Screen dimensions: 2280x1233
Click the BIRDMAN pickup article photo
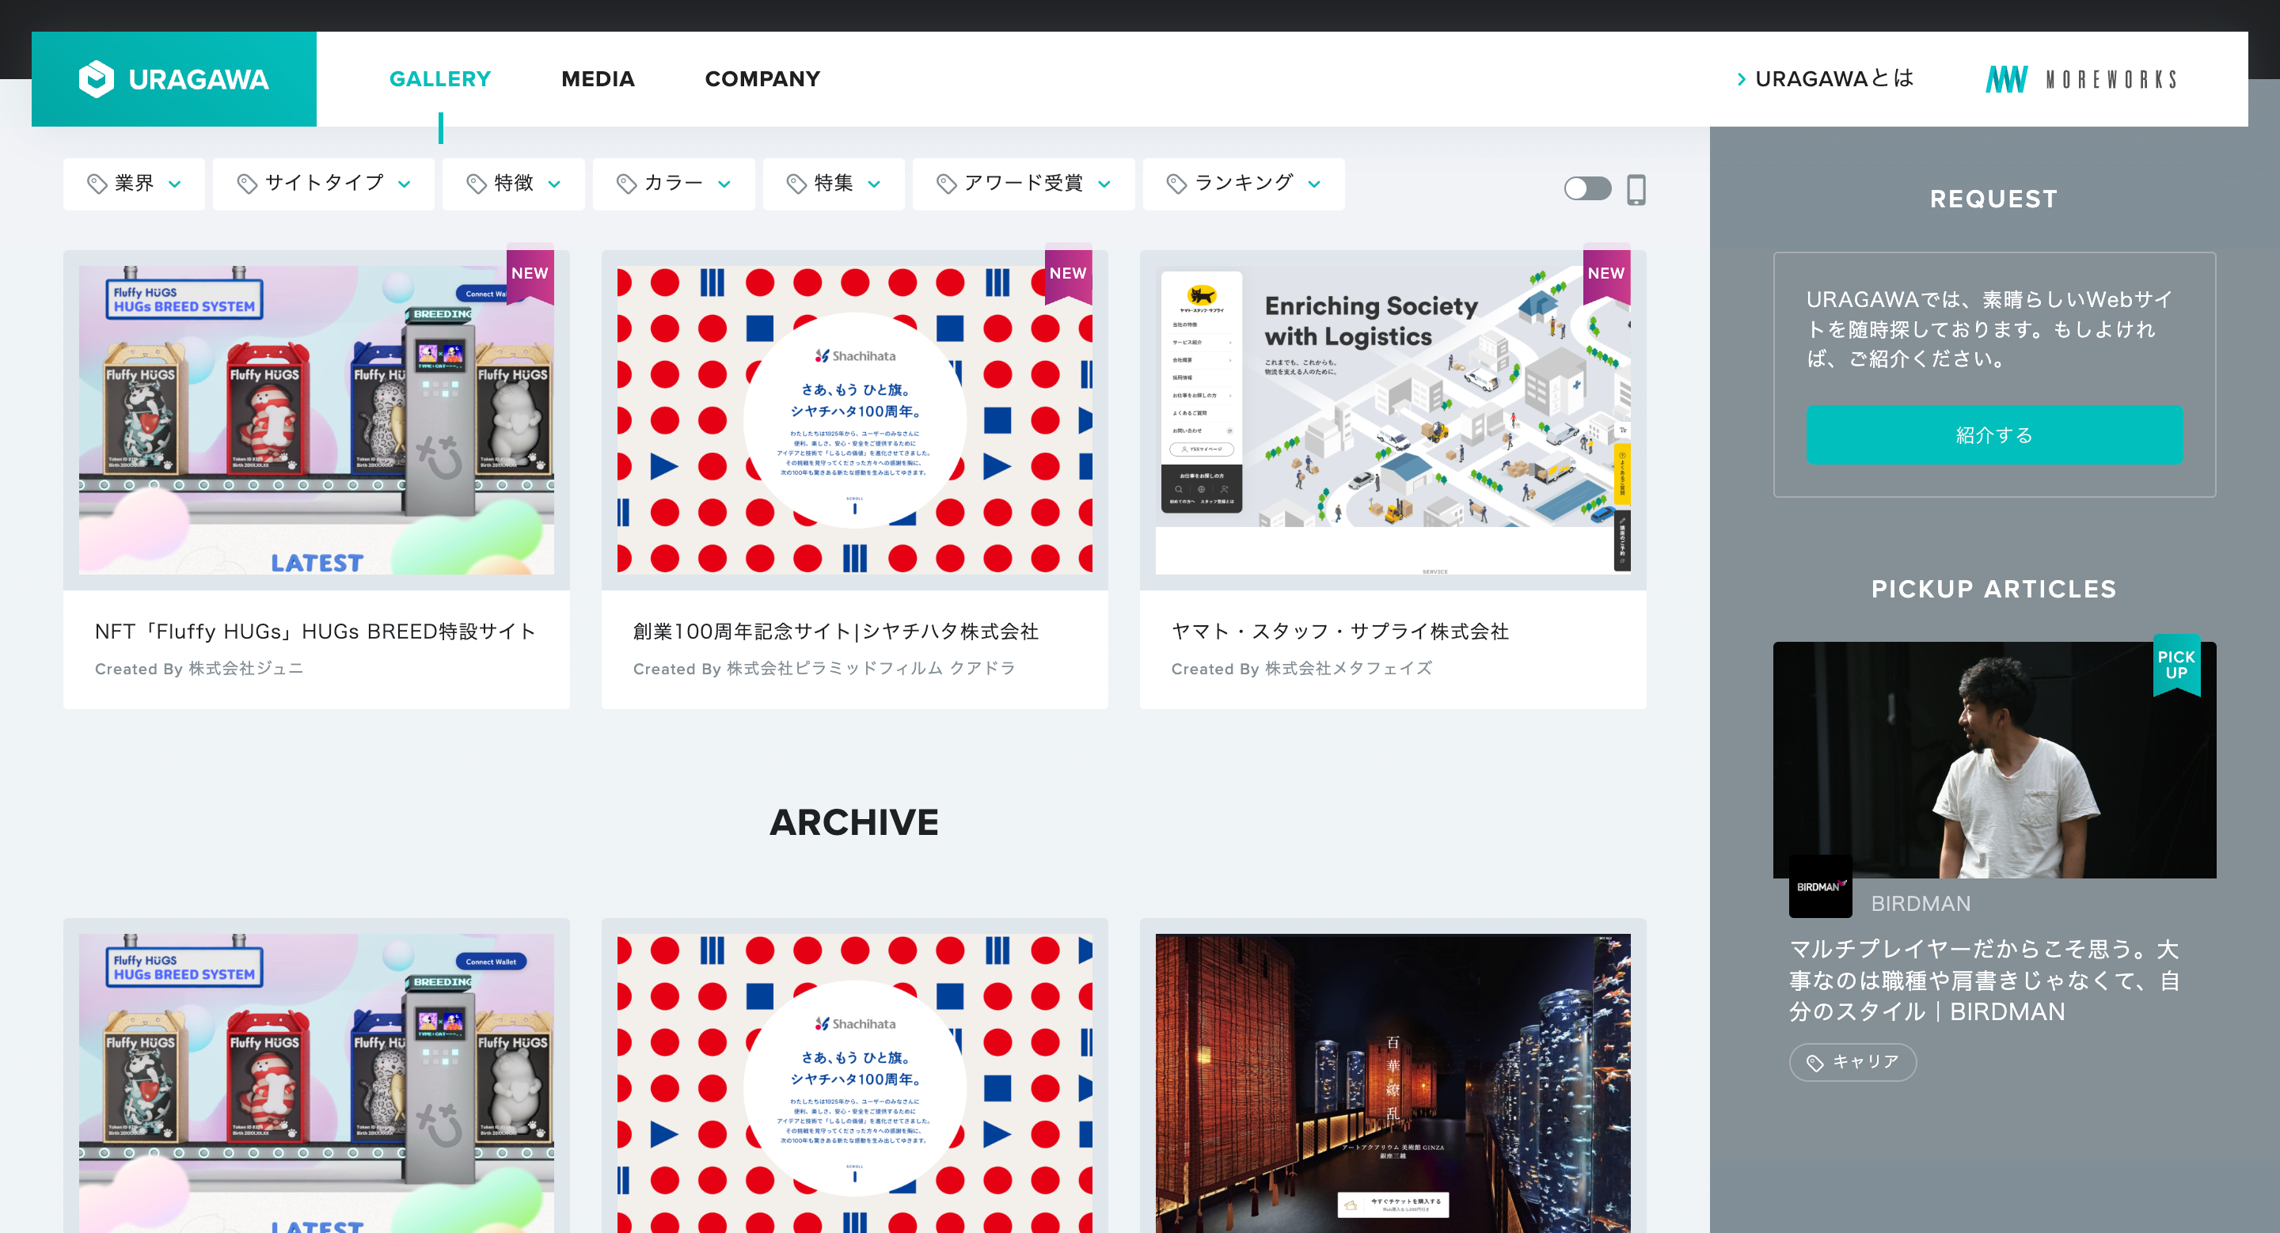tap(1994, 760)
